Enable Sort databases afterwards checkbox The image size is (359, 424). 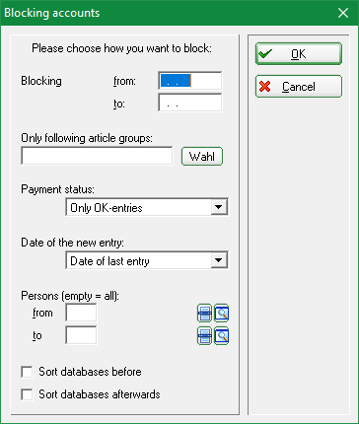point(27,394)
